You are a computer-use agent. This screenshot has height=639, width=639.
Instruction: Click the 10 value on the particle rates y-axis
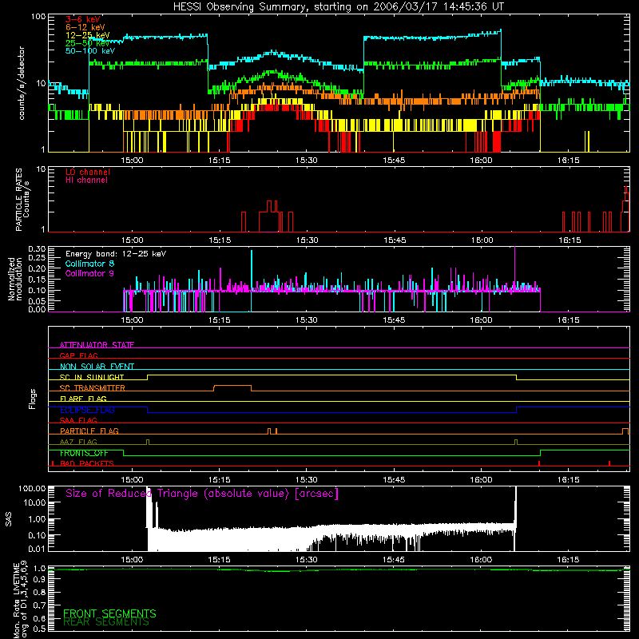[x=41, y=169]
